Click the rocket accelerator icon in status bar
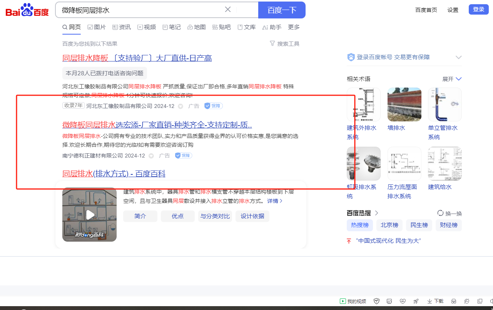 click(416, 301)
